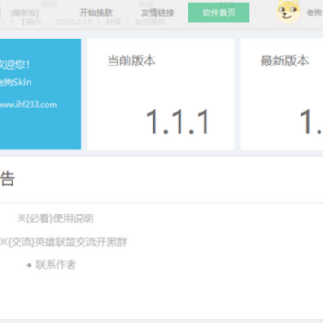This screenshot has height=323, width=323.
Task: Switch to 友情链接 tab
Action: [x=158, y=13]
